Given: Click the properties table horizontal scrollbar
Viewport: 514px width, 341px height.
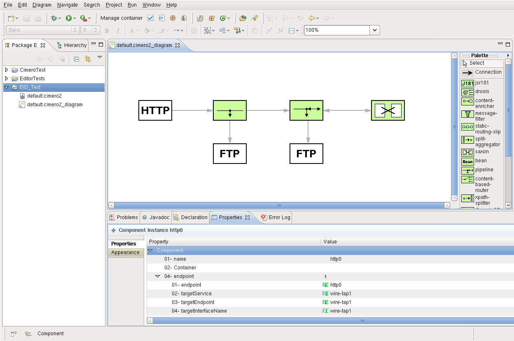Looking at the screenshot, I should [330, 320].
